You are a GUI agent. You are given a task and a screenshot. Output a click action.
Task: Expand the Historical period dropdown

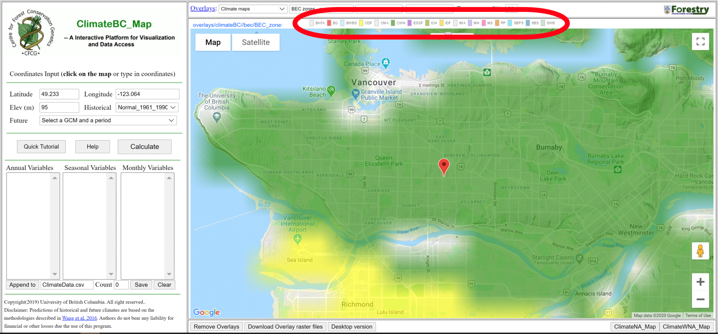[x=147, y=107]
